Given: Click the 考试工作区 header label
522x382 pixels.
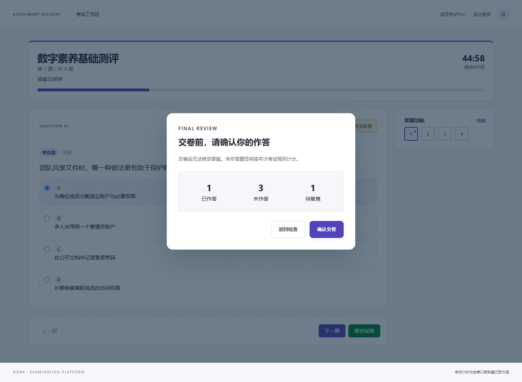Looking at the screenshot, I should [x=88, y=15].
